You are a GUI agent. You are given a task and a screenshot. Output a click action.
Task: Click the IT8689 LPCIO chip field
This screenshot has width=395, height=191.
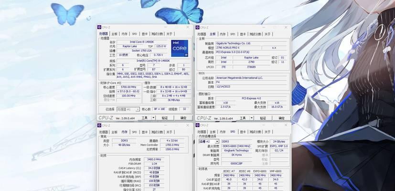pos(251,67)
